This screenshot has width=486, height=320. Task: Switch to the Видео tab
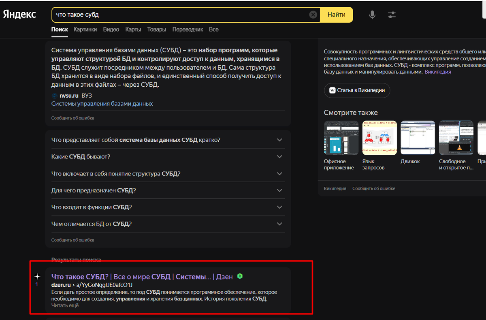[111, 30]
